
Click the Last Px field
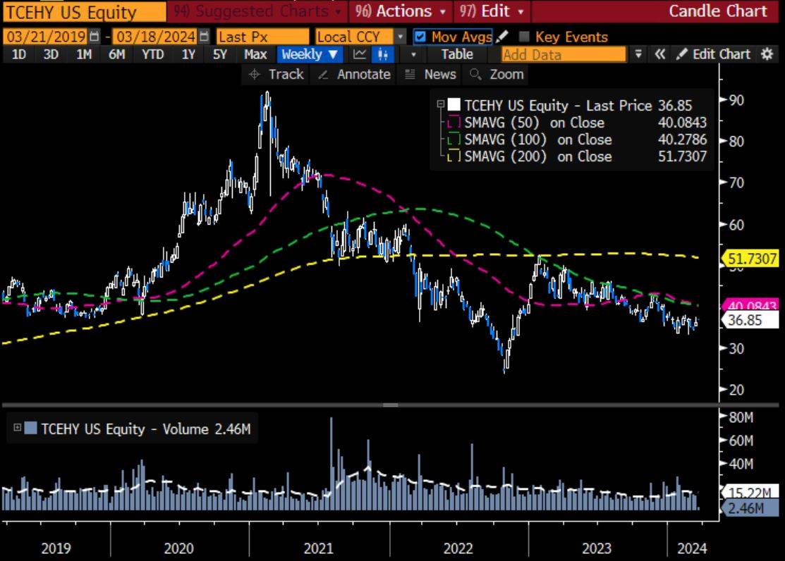pos(263,37)
